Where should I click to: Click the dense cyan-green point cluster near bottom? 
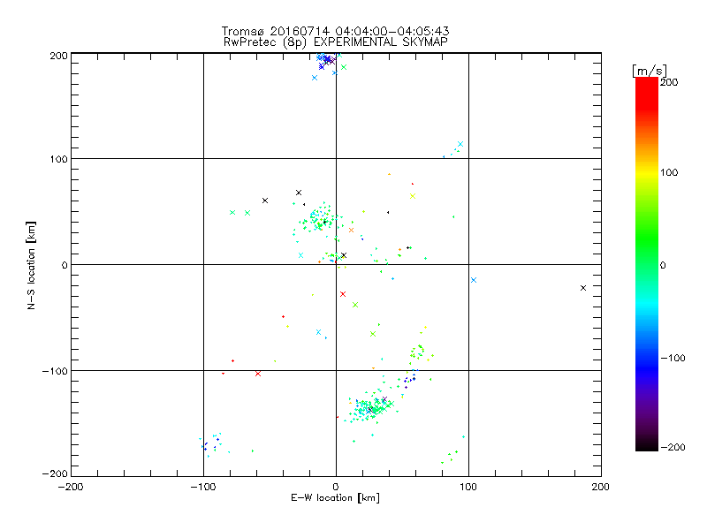373,407
